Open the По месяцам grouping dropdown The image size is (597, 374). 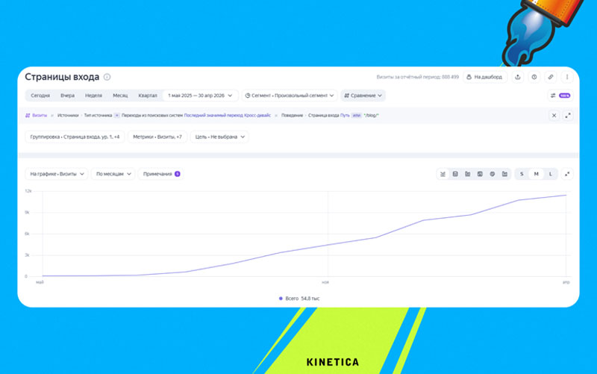(113, 174)
